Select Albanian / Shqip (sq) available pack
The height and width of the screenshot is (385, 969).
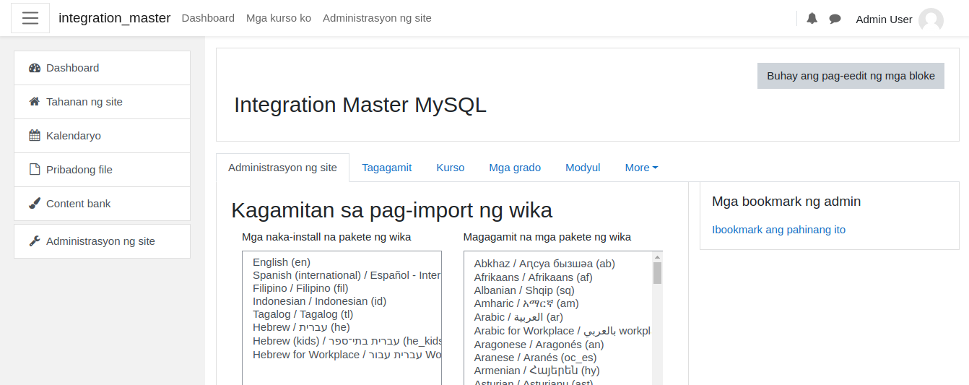coord(558,290)
